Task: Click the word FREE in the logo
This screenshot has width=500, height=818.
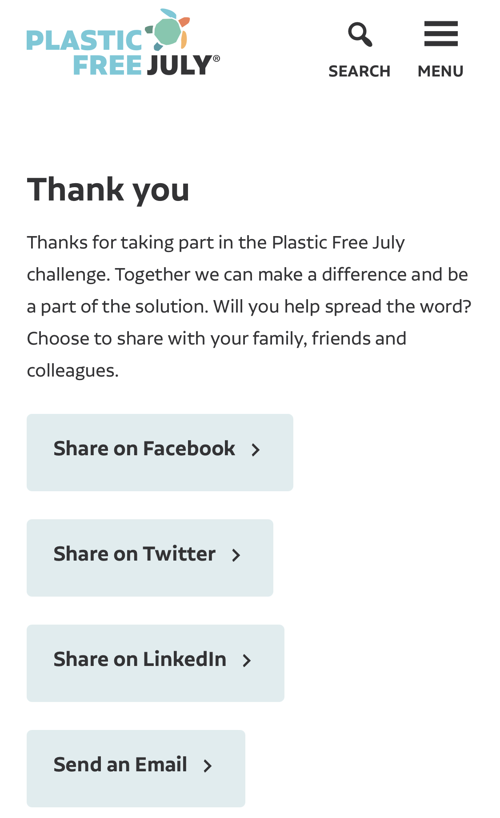Action: (108, 65)
